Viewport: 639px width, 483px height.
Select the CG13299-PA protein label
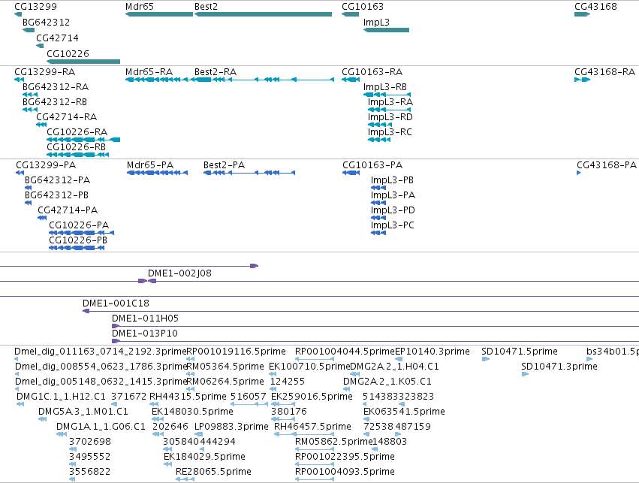pyautogui.click(x=46, y=165)
